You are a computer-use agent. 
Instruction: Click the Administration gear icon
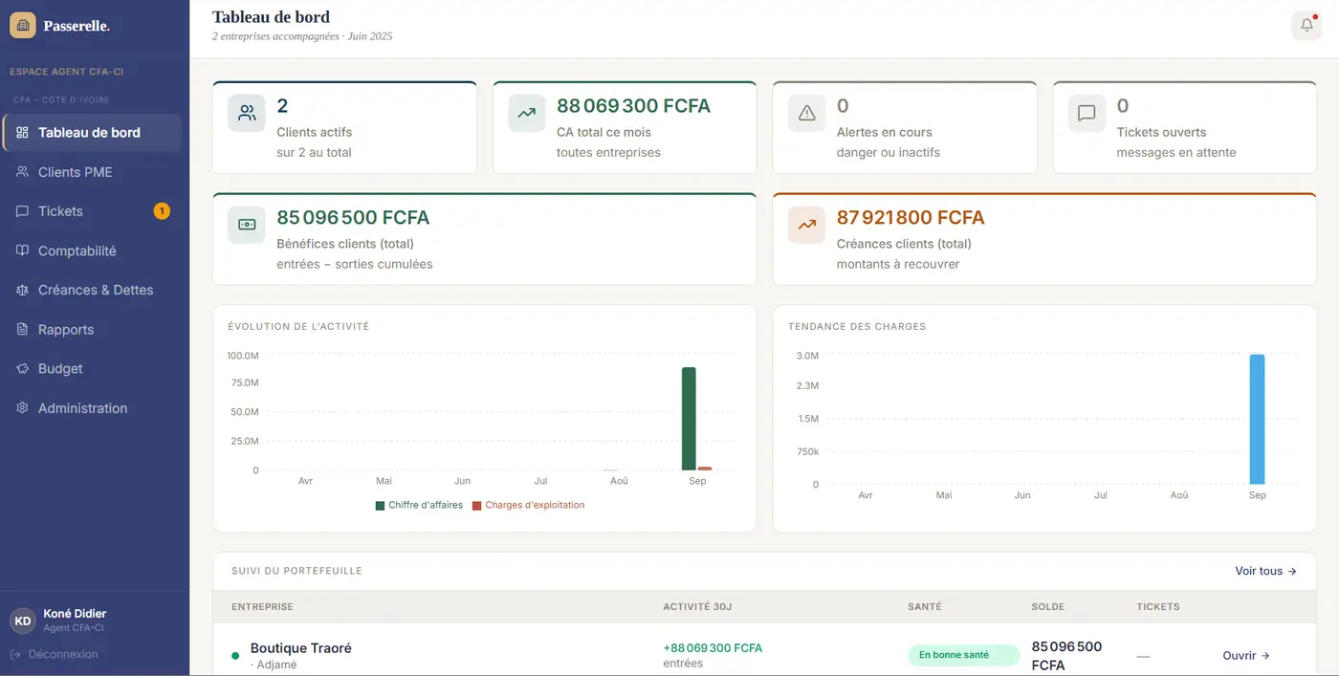[x=22, y=408]
